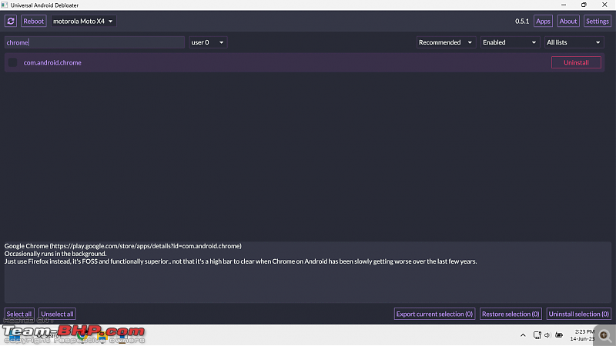Open the Settings page
This screenshot has width=616, height=346.
(598, 22)
